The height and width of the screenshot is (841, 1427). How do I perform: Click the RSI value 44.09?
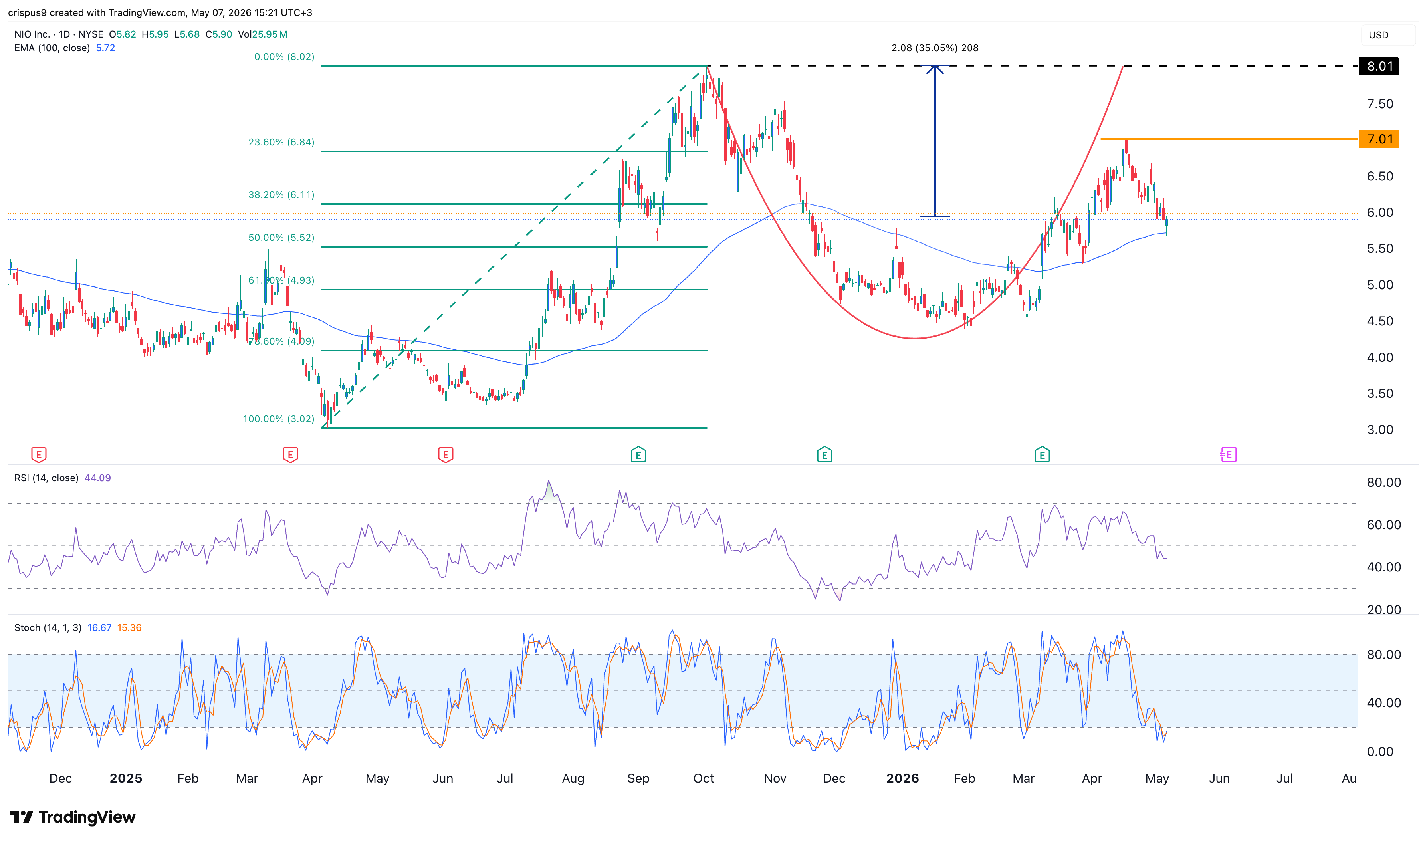(x=97, y=478)
